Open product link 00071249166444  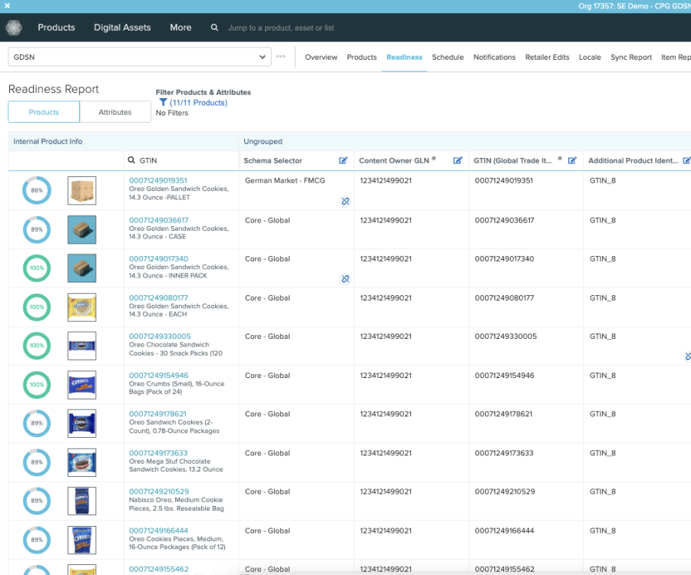[x=158, y=530]
